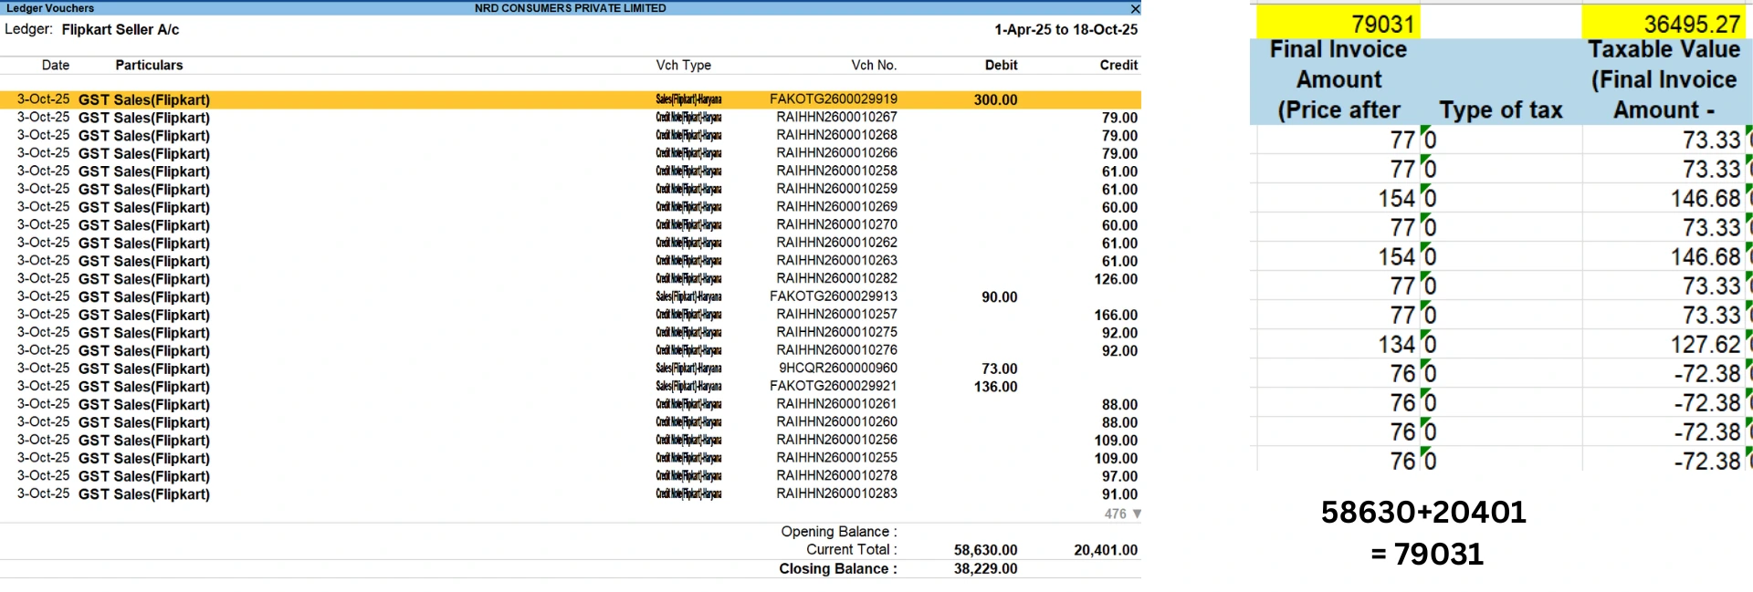The width and height of the screenshot is (1753, 592).
Task: Click the 126.00 credit amount
Action: coord(1116,279)
